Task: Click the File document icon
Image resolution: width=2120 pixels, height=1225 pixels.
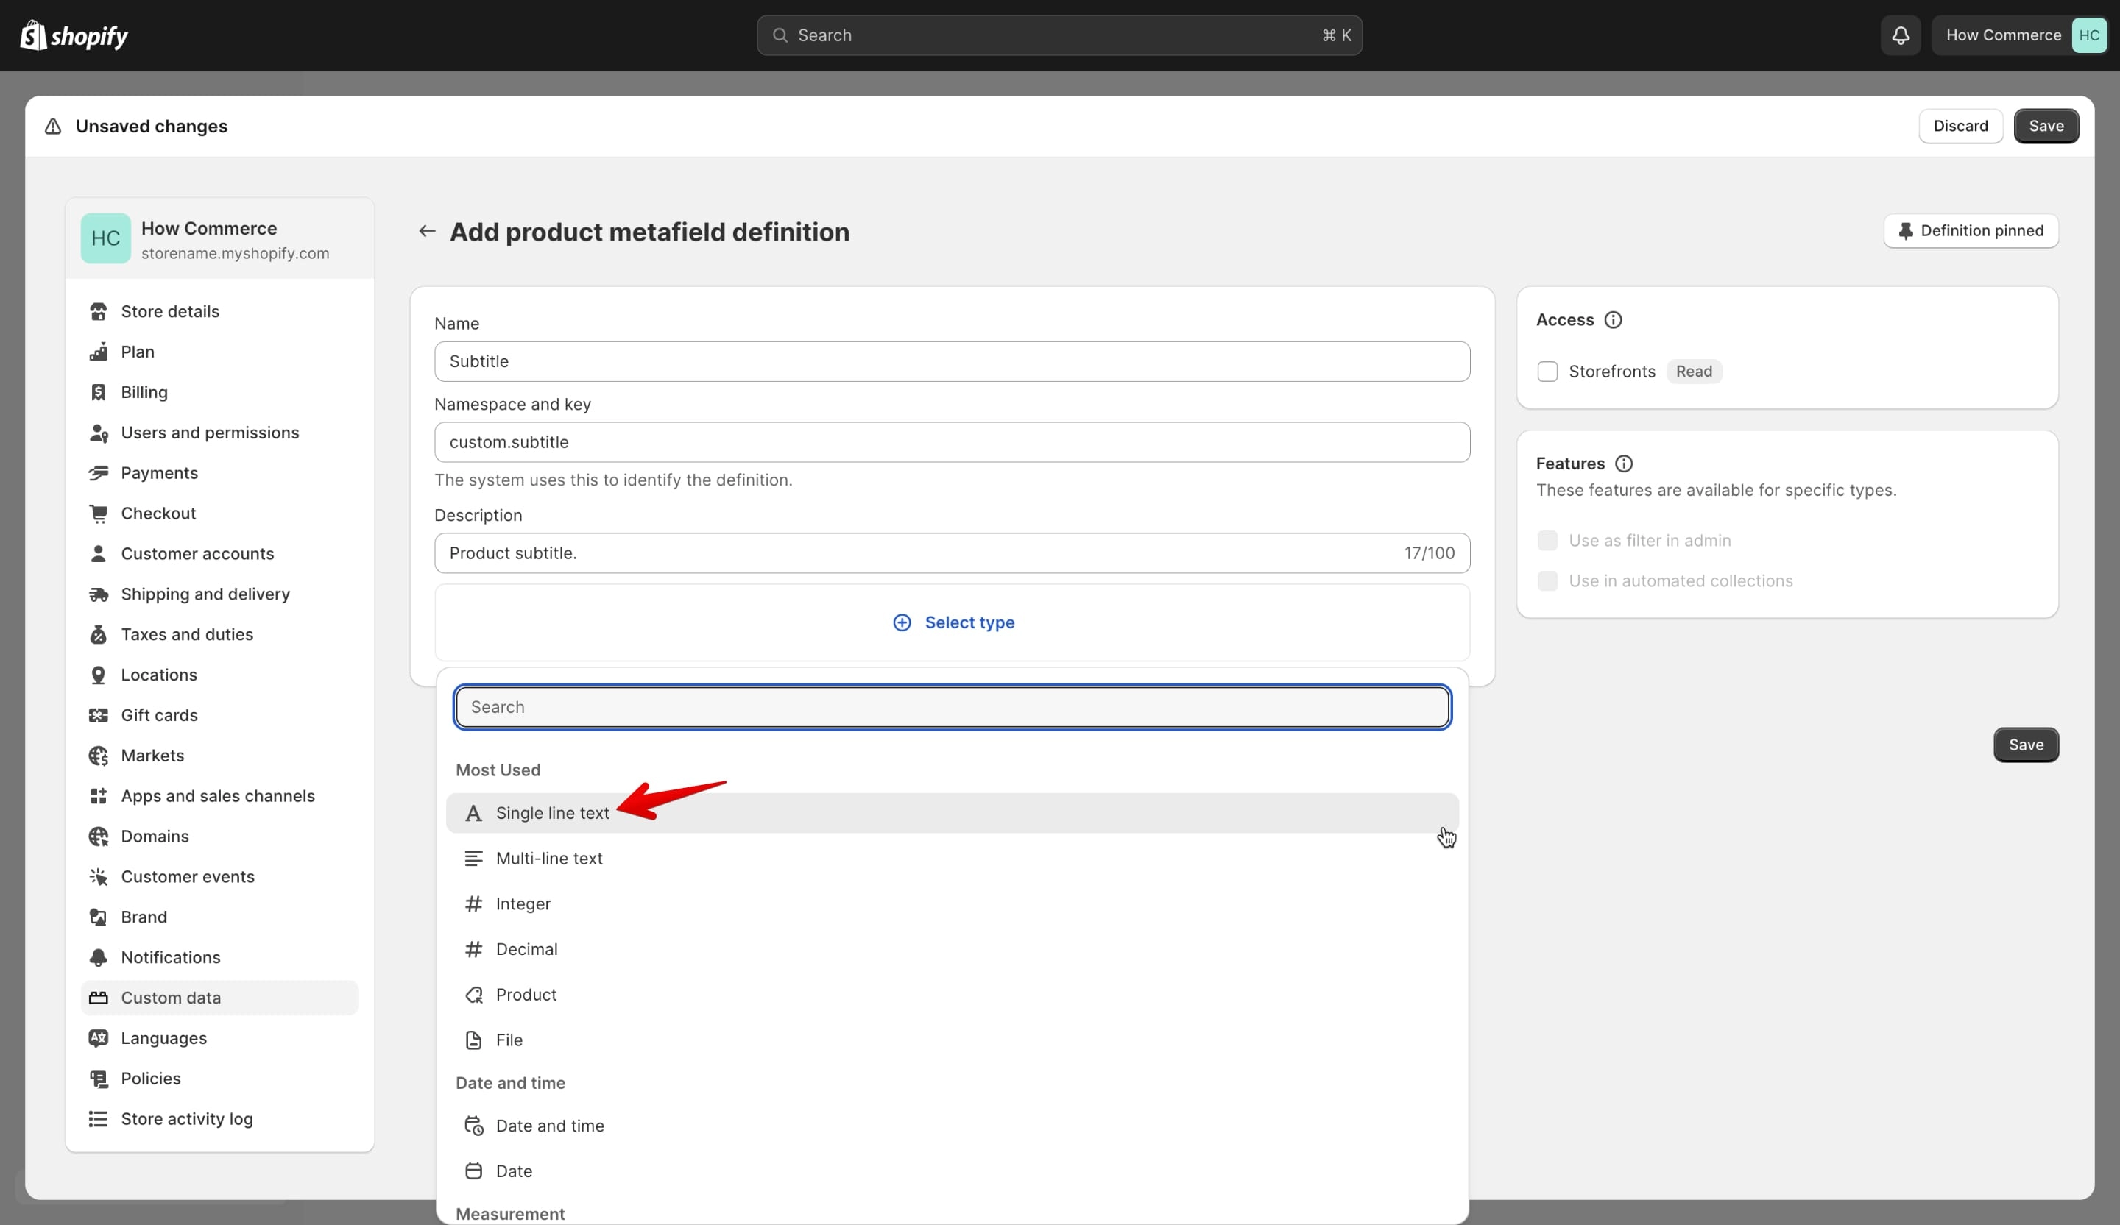Action: (473, 1040)
